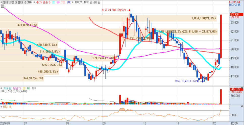Click the 1,834,160(21.1%) volume profile bar label
244x125 pixels.
[x=204, y=18]
